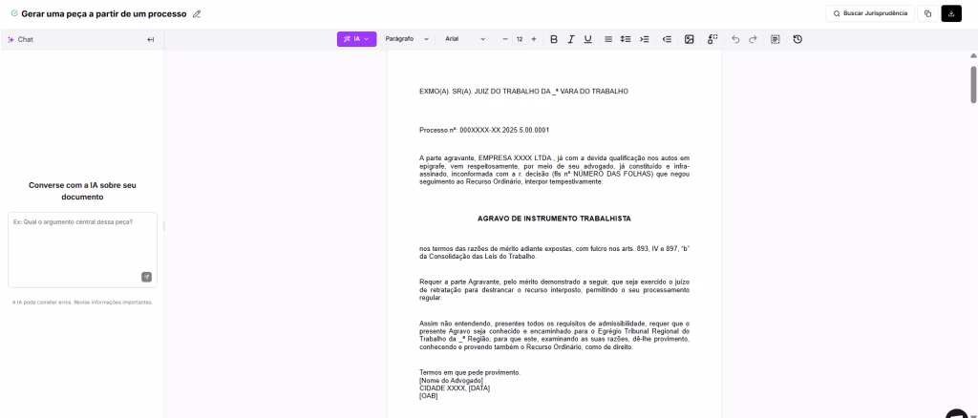Screen dimensions: 978x418
Task: Click the shapes replace icon in toolbar
Action: 712,39
